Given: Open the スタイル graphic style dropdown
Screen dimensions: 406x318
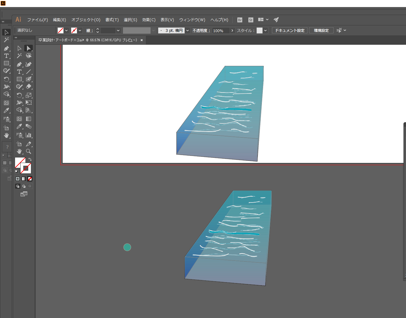Looking at the screenshot, I should tap(265, 31).
